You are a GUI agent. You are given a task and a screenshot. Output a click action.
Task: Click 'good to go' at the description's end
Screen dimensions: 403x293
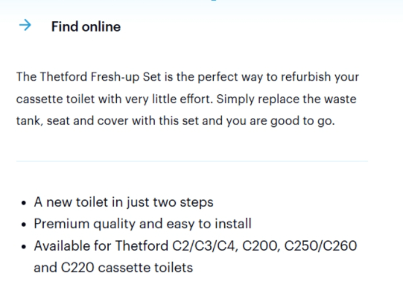coord(303,121)
